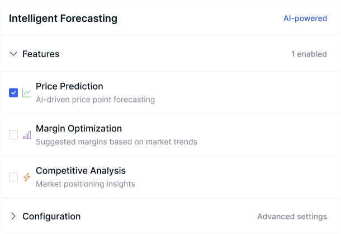
Task: Click the orange lightning bolt icon
Action: [27, 177]
